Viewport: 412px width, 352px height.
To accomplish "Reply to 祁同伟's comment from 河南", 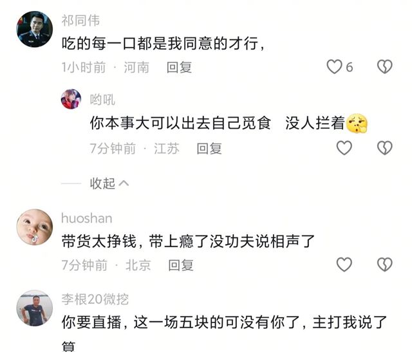I will [x=179, y=68].
